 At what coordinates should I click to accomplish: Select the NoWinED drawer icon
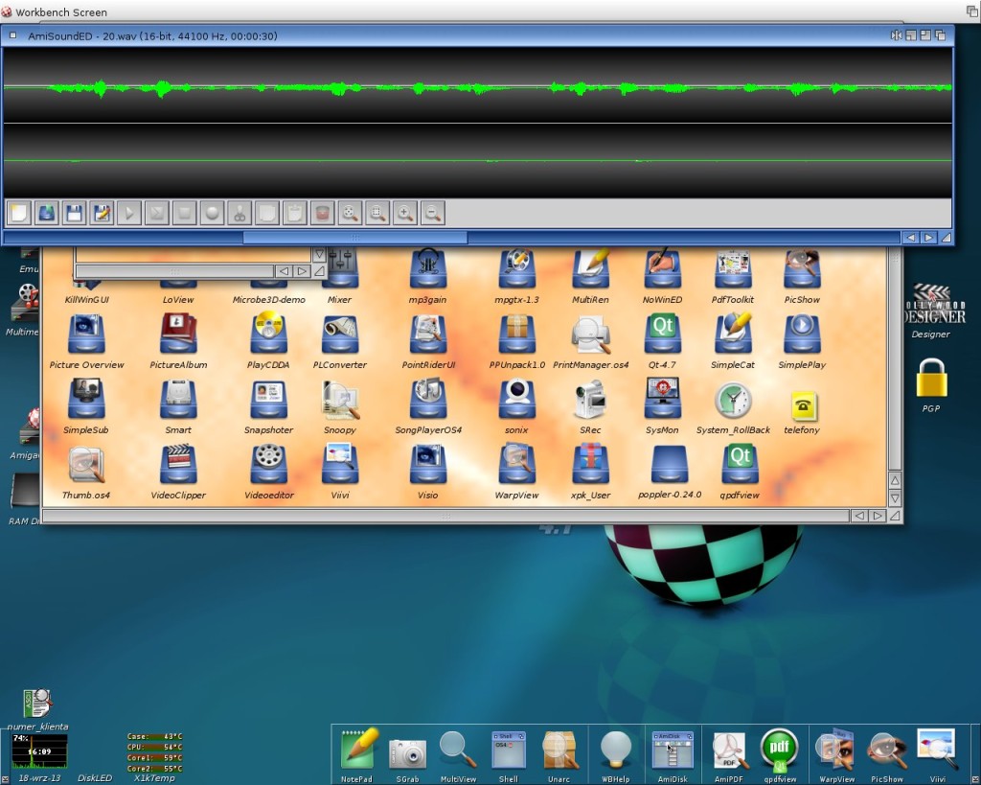coord(662,275)
